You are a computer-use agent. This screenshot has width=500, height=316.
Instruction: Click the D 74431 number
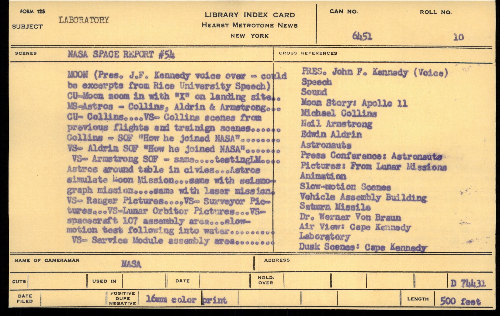tap(468, 283)
